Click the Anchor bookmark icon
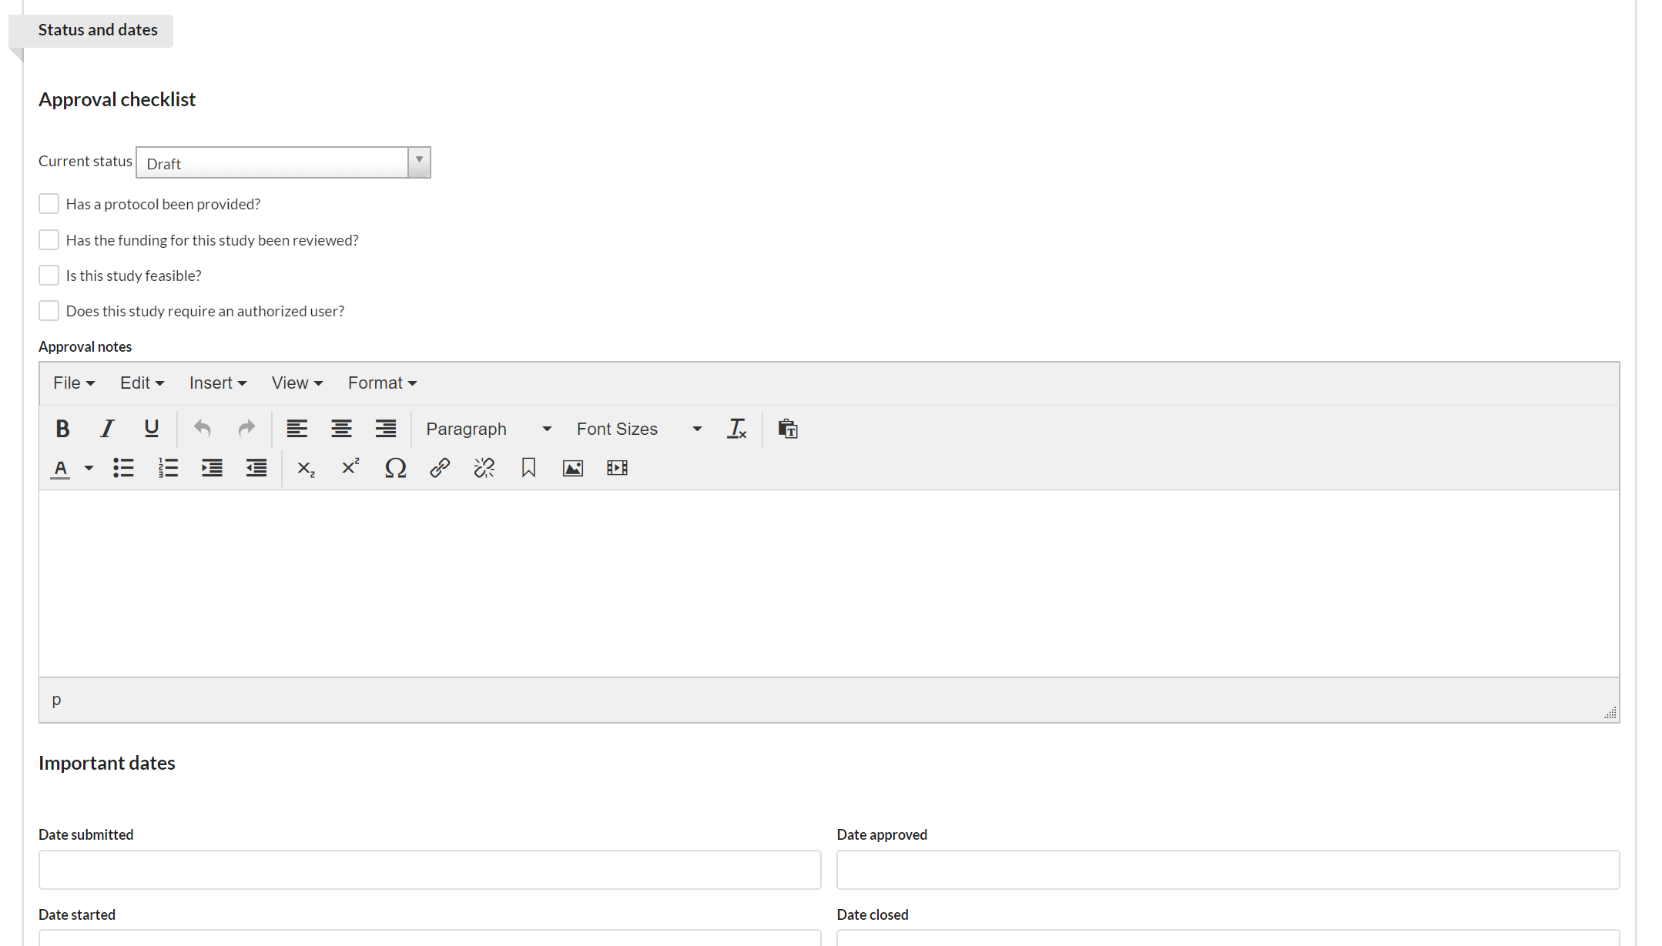The width and height of the screenshot is (1662, 946). point(528,468)
